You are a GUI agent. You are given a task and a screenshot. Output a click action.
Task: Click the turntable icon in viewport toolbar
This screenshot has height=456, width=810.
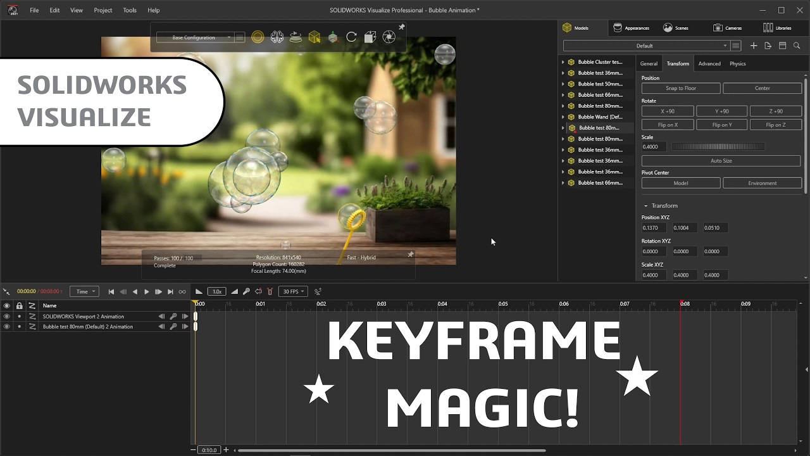point(296,37)
